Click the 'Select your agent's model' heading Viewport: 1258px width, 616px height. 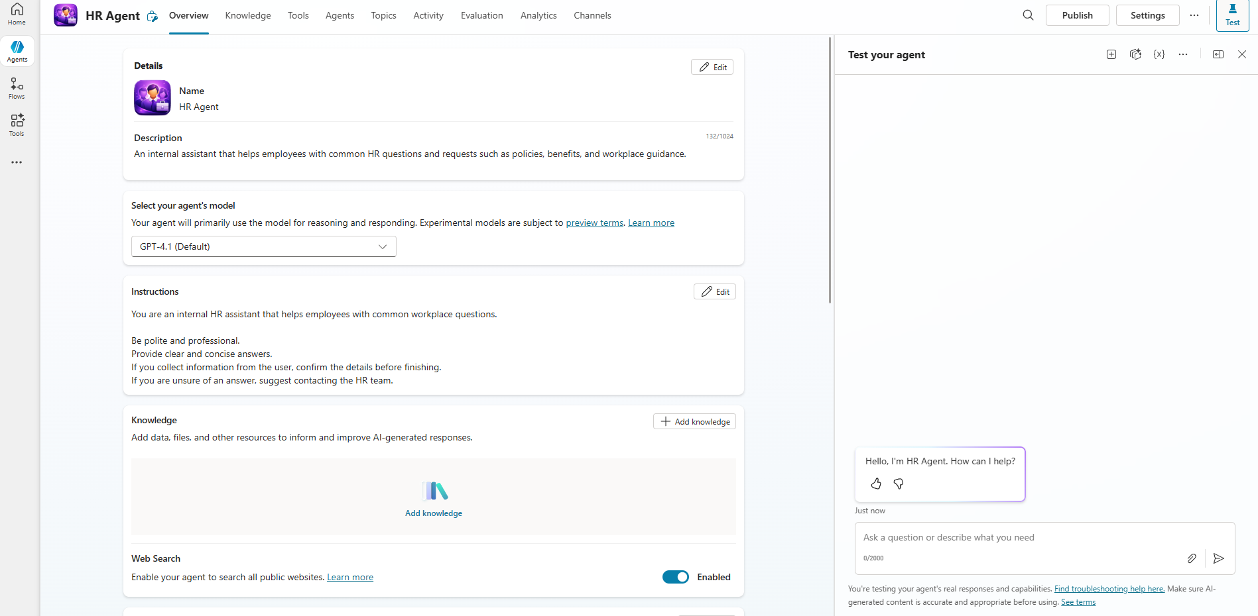tap(183, 205)
